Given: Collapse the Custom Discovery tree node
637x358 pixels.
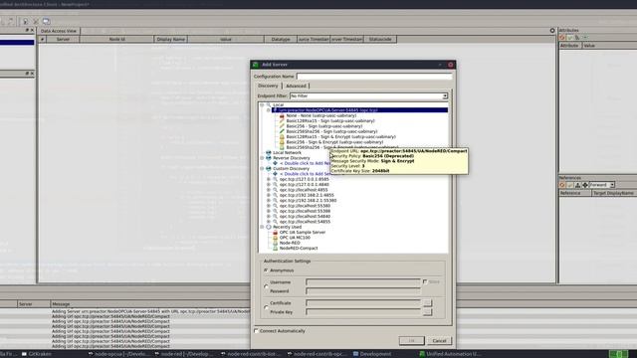Looking at the screenshot, I should pyautogui.click(x=262, y=168).
